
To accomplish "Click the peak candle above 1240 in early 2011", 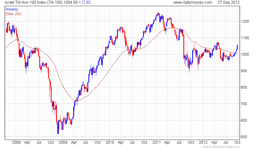I will pos(159,14).
